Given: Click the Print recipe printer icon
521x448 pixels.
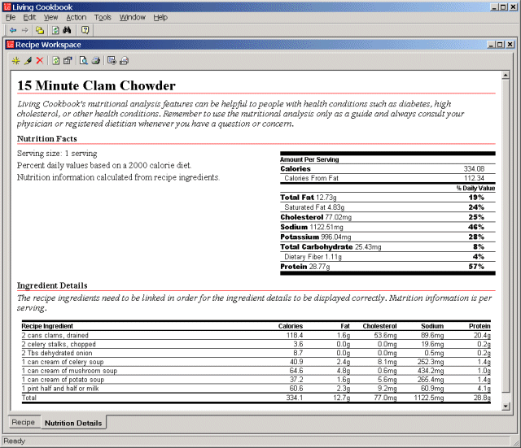Looking at the screenshot, I should (x=96, y=61).
